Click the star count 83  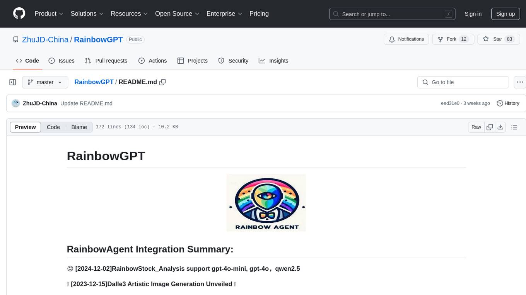509,39
